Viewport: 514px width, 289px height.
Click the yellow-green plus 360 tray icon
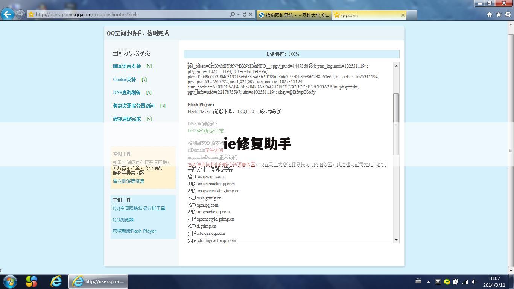[x=447, y=281]
